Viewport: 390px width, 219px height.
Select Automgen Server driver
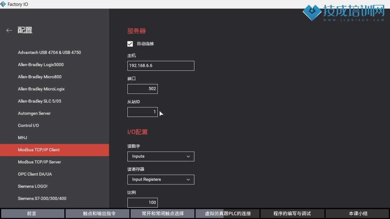pos(55,113)
